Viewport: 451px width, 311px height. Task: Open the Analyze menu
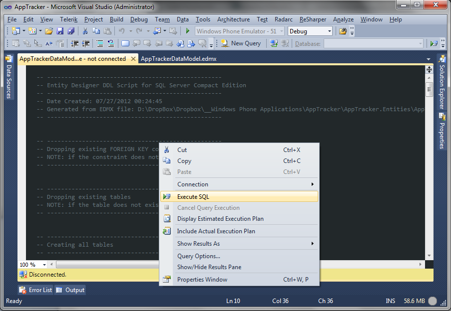click(x=344, y=19)
